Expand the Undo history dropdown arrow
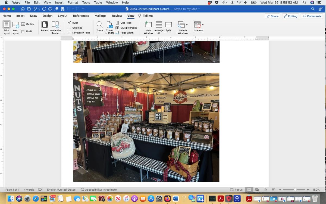The height and width of the screenshot is (204, 326). pyautogui.click(x=39, y=9)
